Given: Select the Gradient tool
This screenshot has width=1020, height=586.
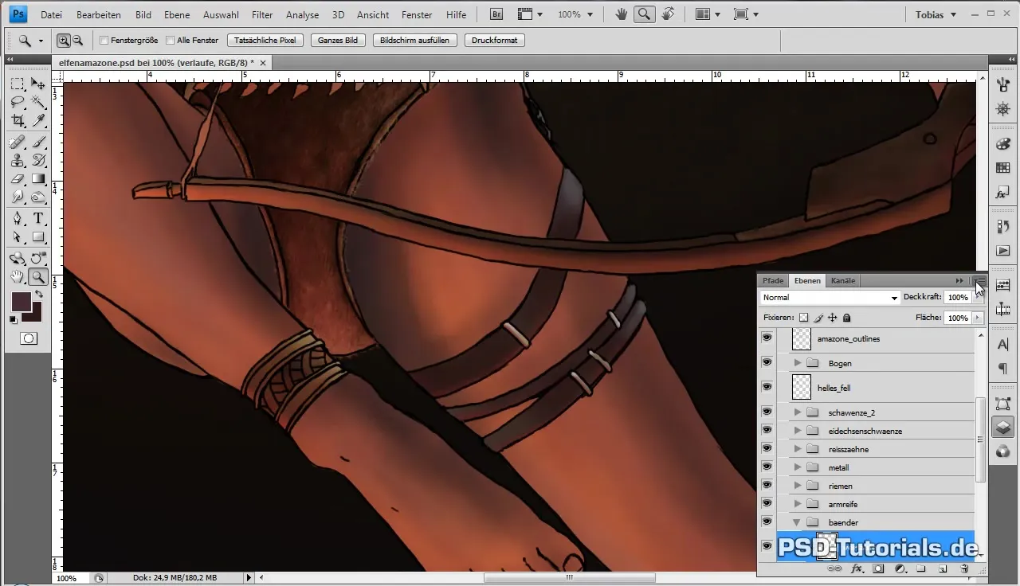Looking at the screenshot, I should pos(38,178).
